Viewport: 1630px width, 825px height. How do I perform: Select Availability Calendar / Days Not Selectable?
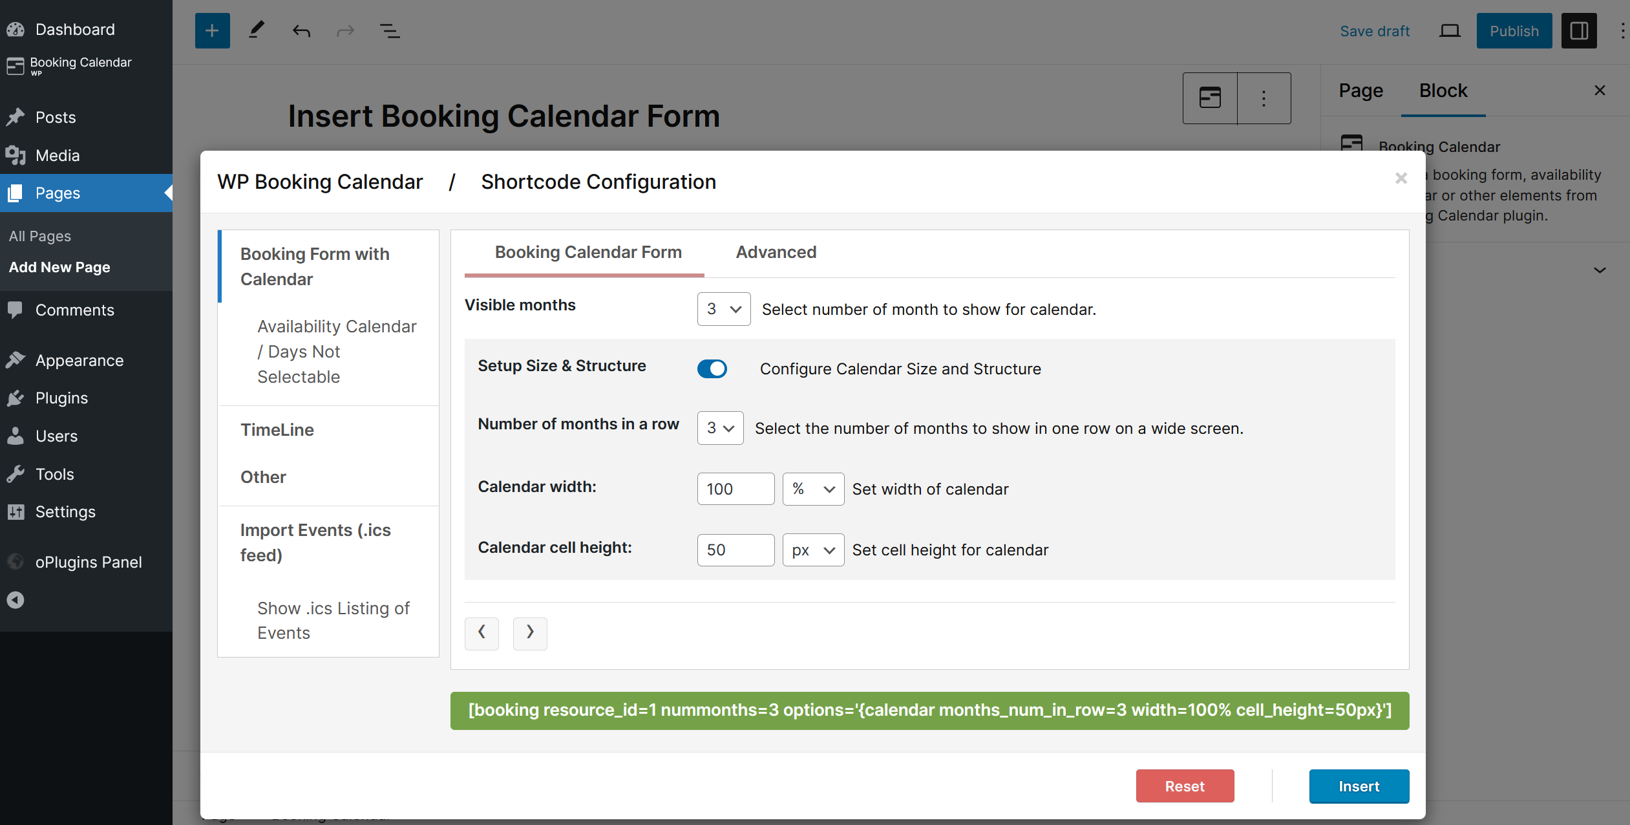point(337,352)
